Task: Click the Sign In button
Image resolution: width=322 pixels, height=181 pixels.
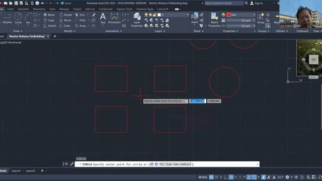Action: [256, 3]
